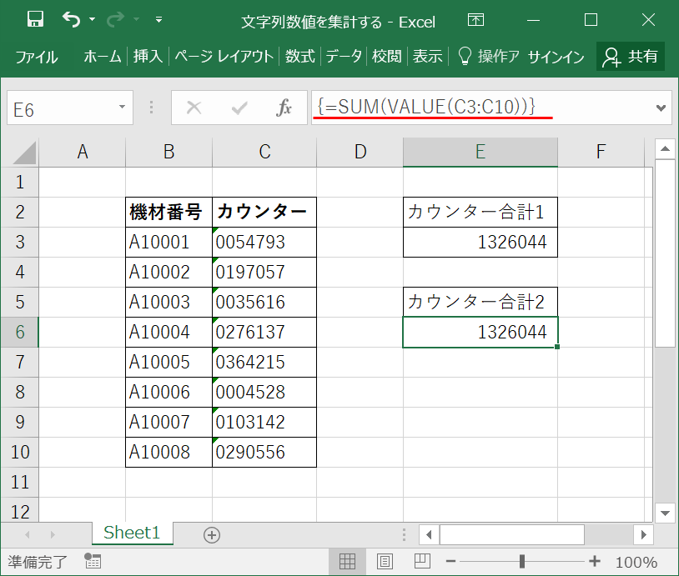679x576 pixels.
Task: Switch to Page Break Preview
Action: (422, 561)
